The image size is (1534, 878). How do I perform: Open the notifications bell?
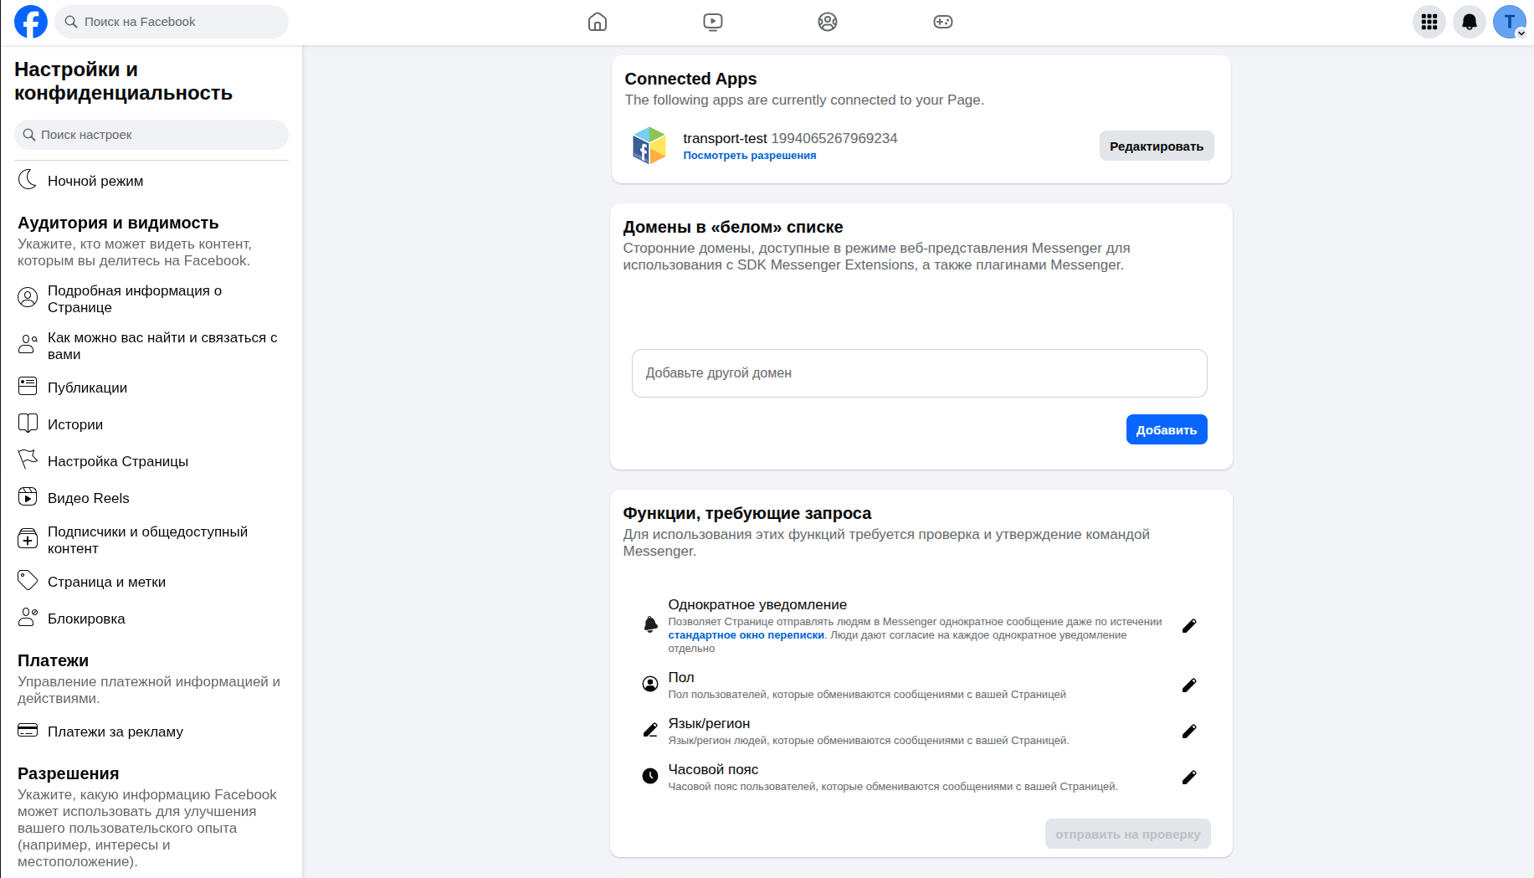click(x=1470, y=22)
